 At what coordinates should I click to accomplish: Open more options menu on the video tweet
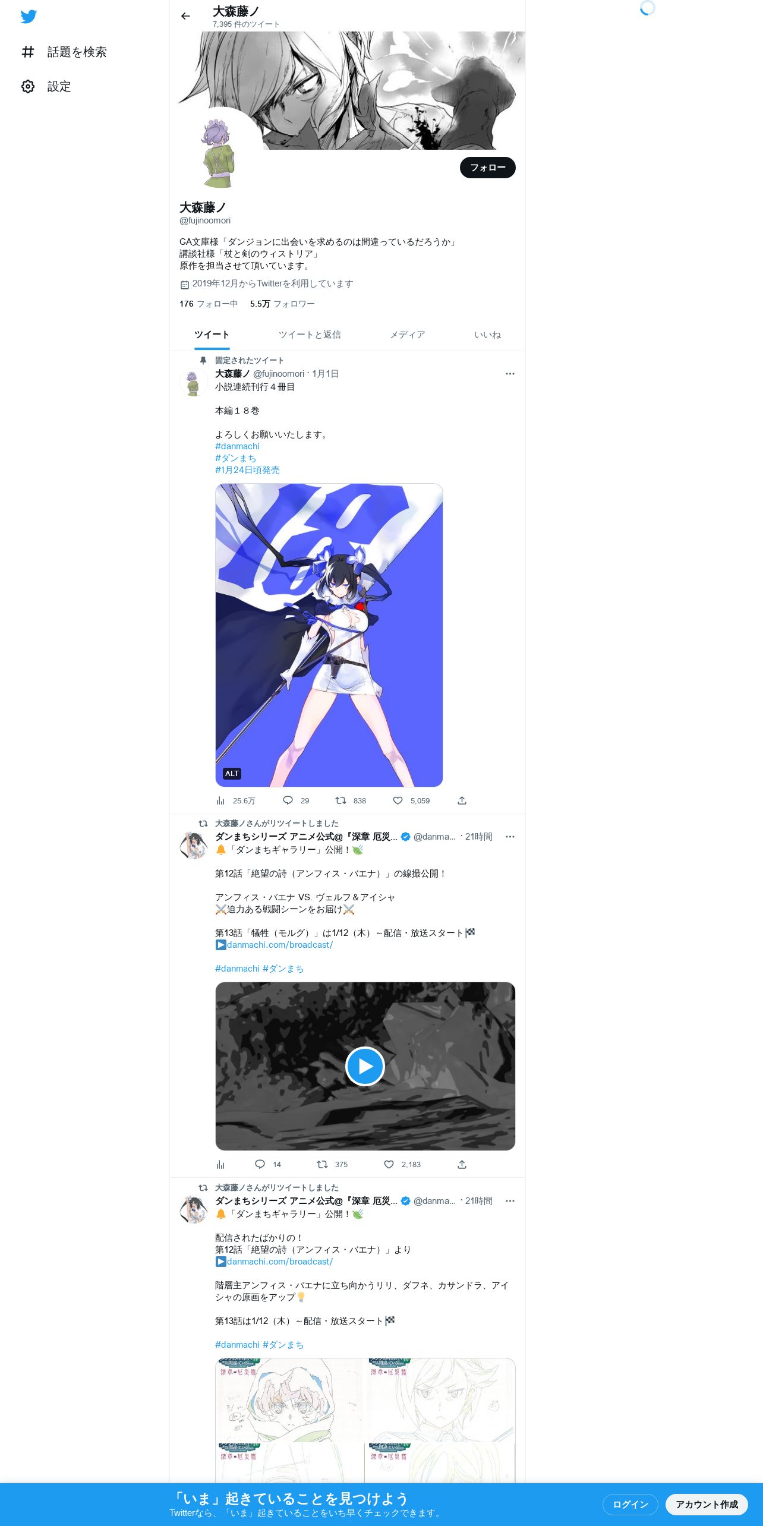(510, 837)
